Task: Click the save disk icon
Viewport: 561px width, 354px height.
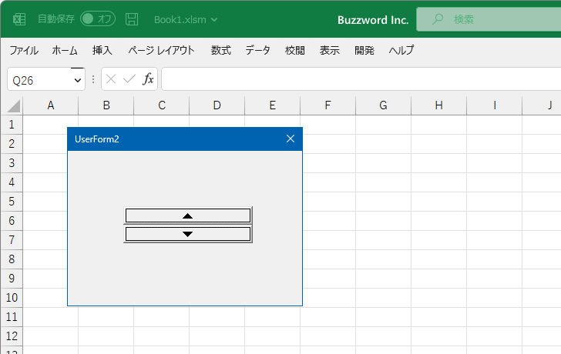Action: pyautogui.click(x=132, y=19)
